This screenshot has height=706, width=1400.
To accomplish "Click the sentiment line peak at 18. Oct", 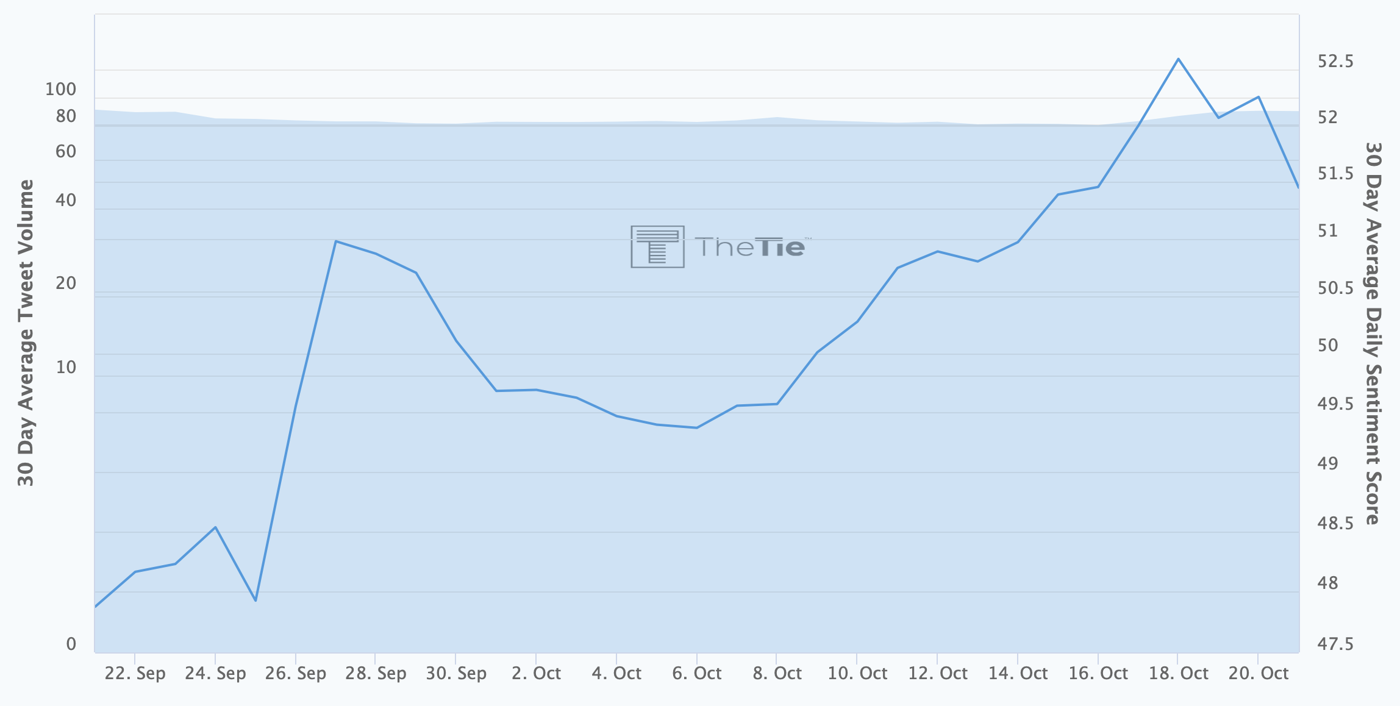I will pos(1178,59).
